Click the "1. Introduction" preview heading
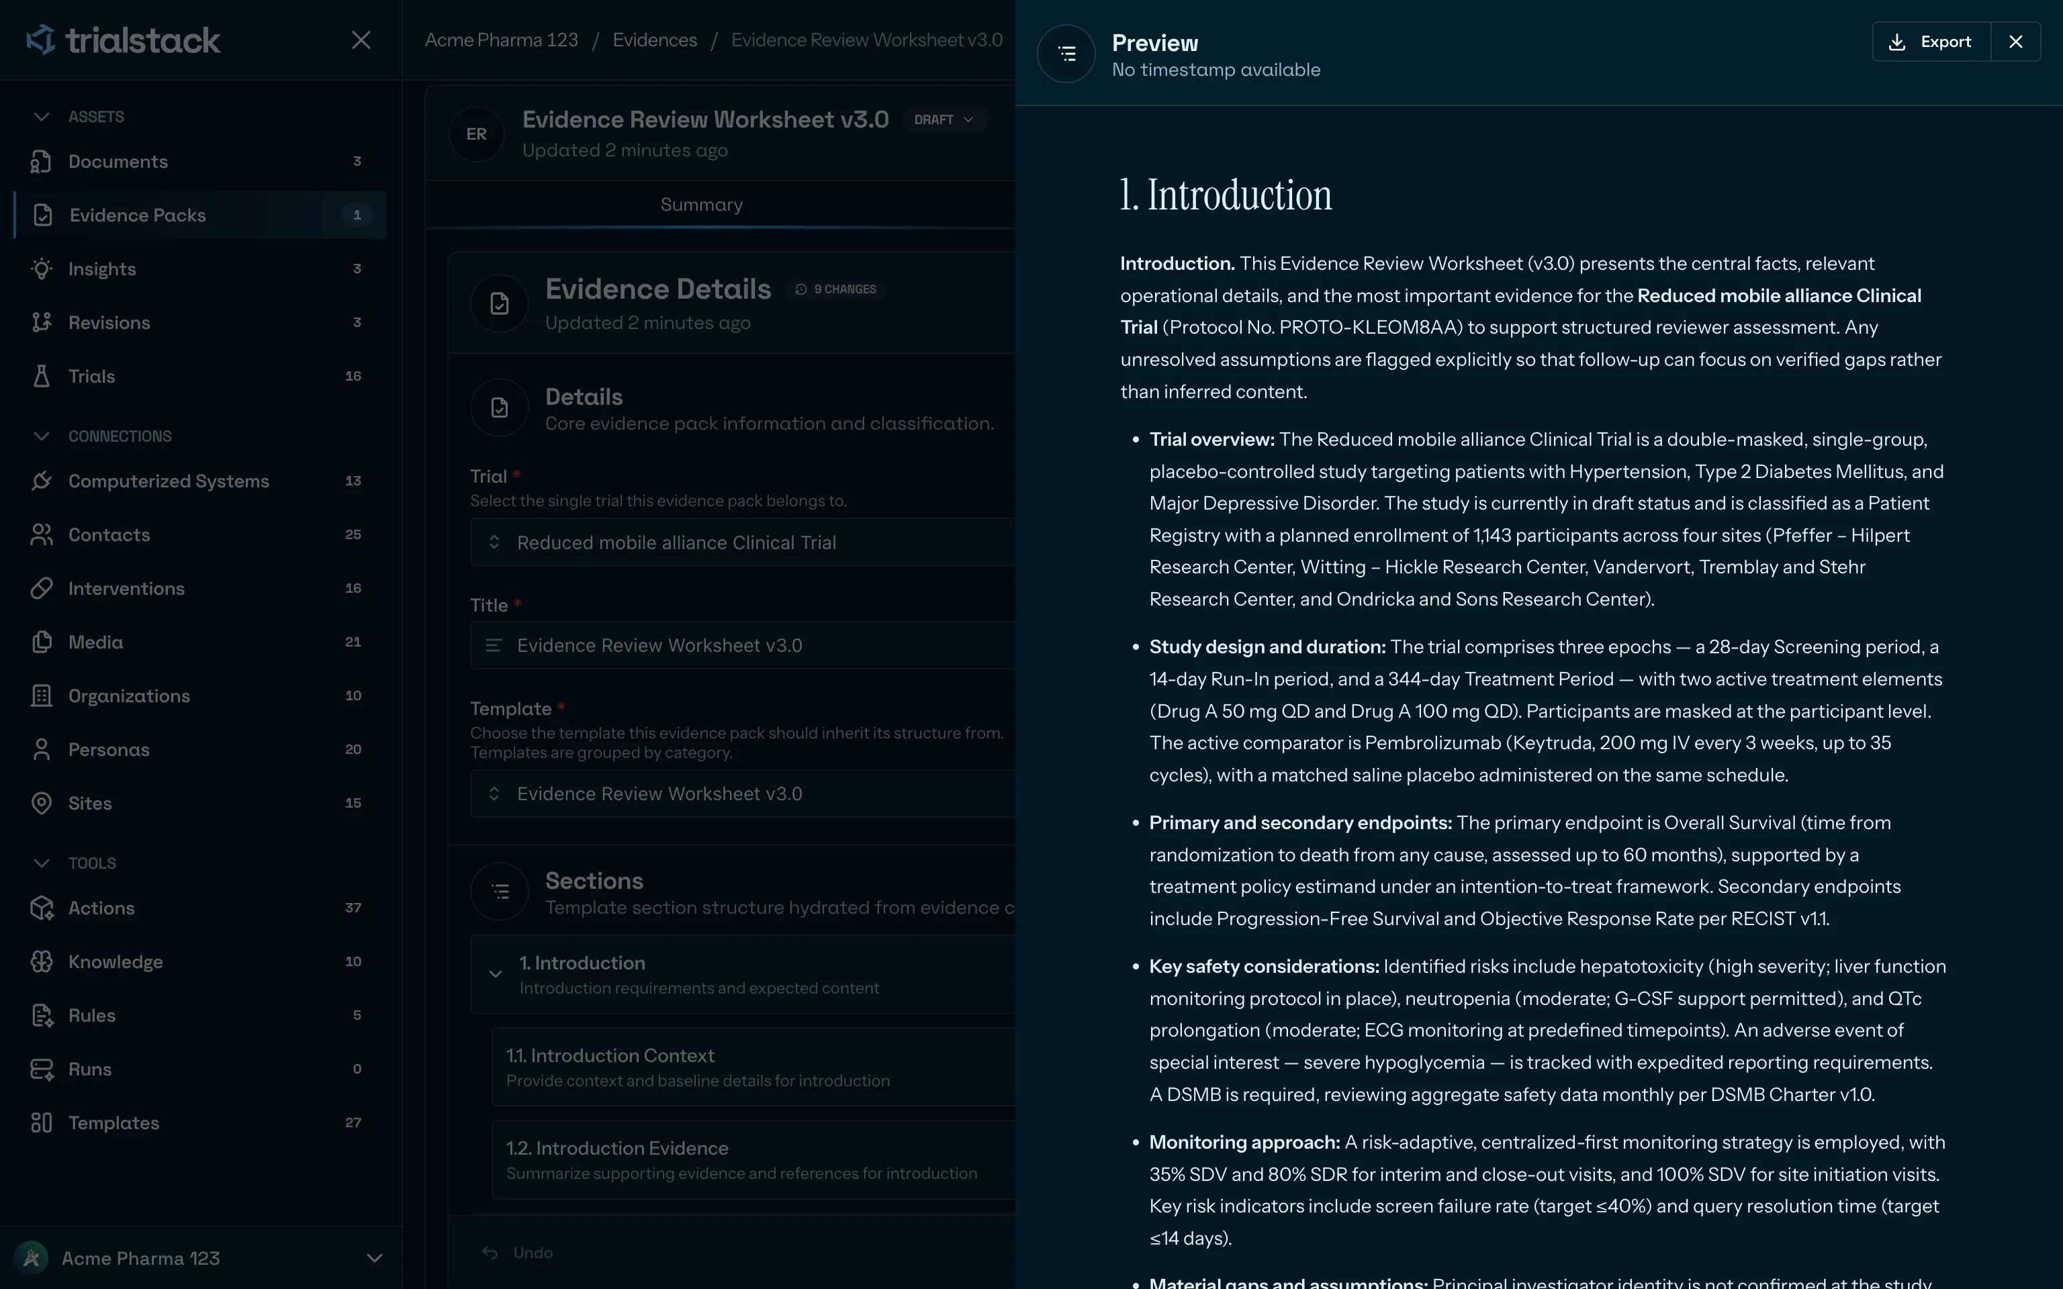 (1226, 195)
